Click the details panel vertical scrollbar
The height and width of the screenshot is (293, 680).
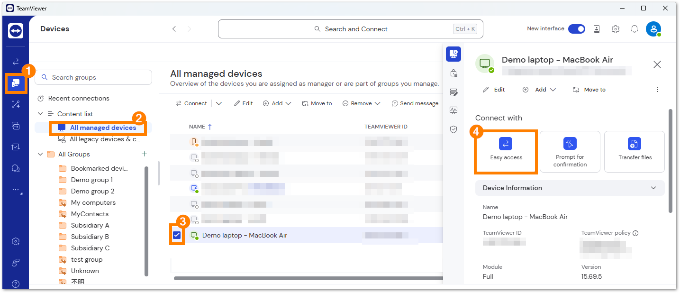(x=670, y=161)
